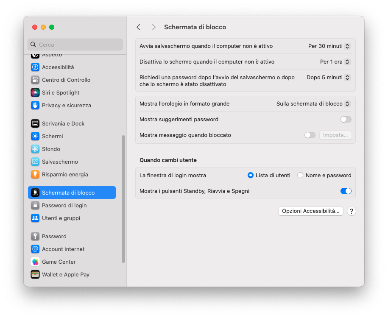
Task: Click the Privacy e sicurezza hand icon
Action: [x=35, y=105]
